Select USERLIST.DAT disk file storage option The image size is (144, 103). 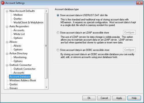(58, 15)
